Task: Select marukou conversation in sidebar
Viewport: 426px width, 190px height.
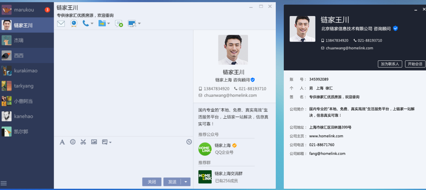Action: pos(27,10)
